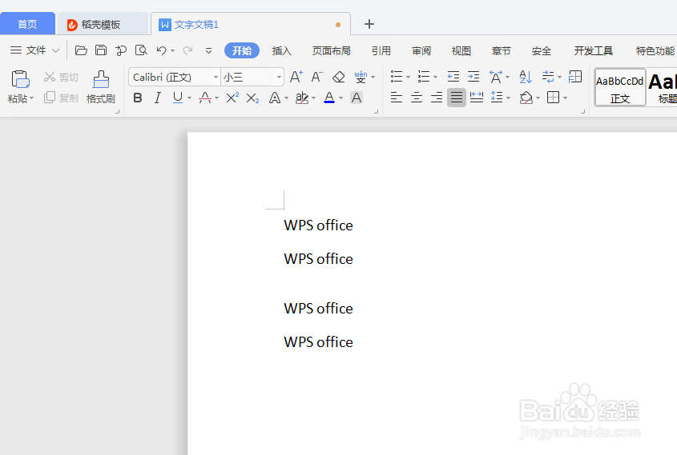Add a new tab with plus button
677x455 pixels.
pyautogui.click(x=369, y=24)
